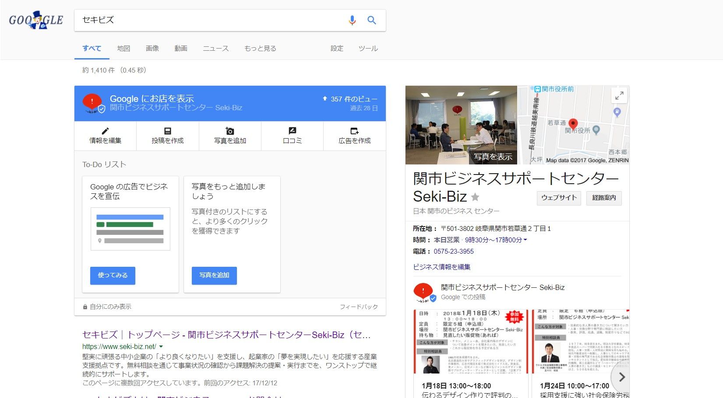Click the ウェブサイト button
This screenshot has width=723, height=398.
click(x=559, y=198)
